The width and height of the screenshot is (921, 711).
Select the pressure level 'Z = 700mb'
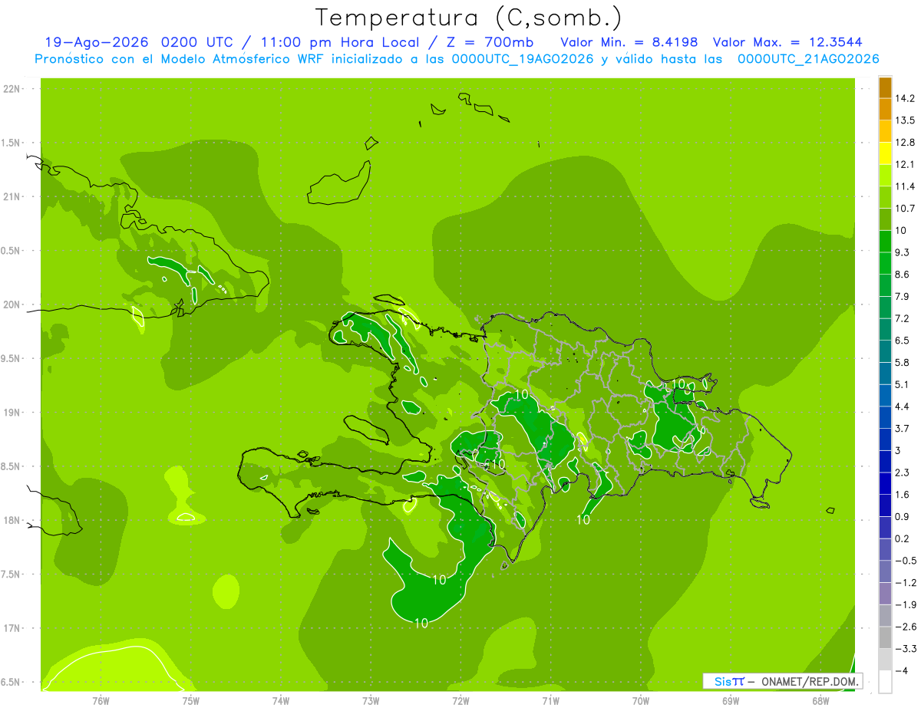point(491,42)
